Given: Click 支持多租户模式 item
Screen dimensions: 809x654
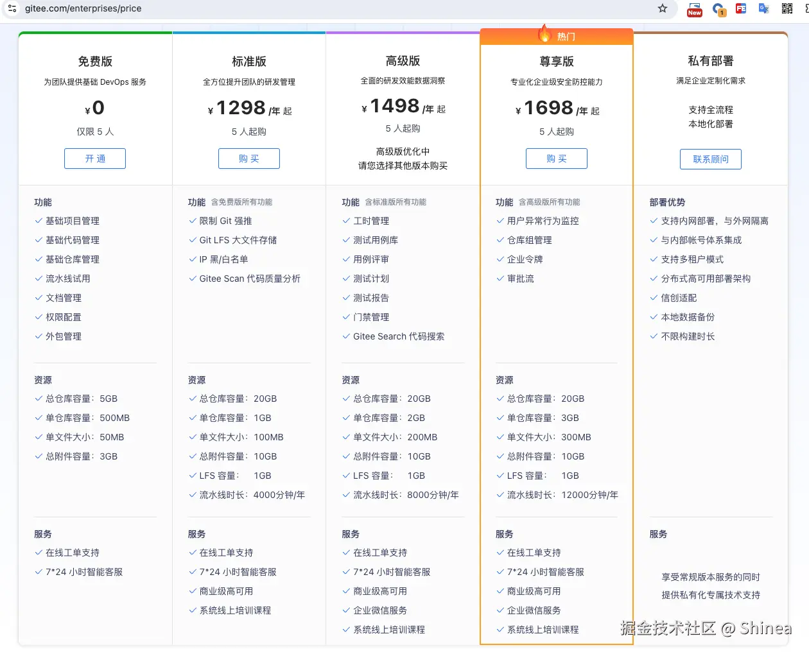Looking at the screenshot, I should click(692, 259).
